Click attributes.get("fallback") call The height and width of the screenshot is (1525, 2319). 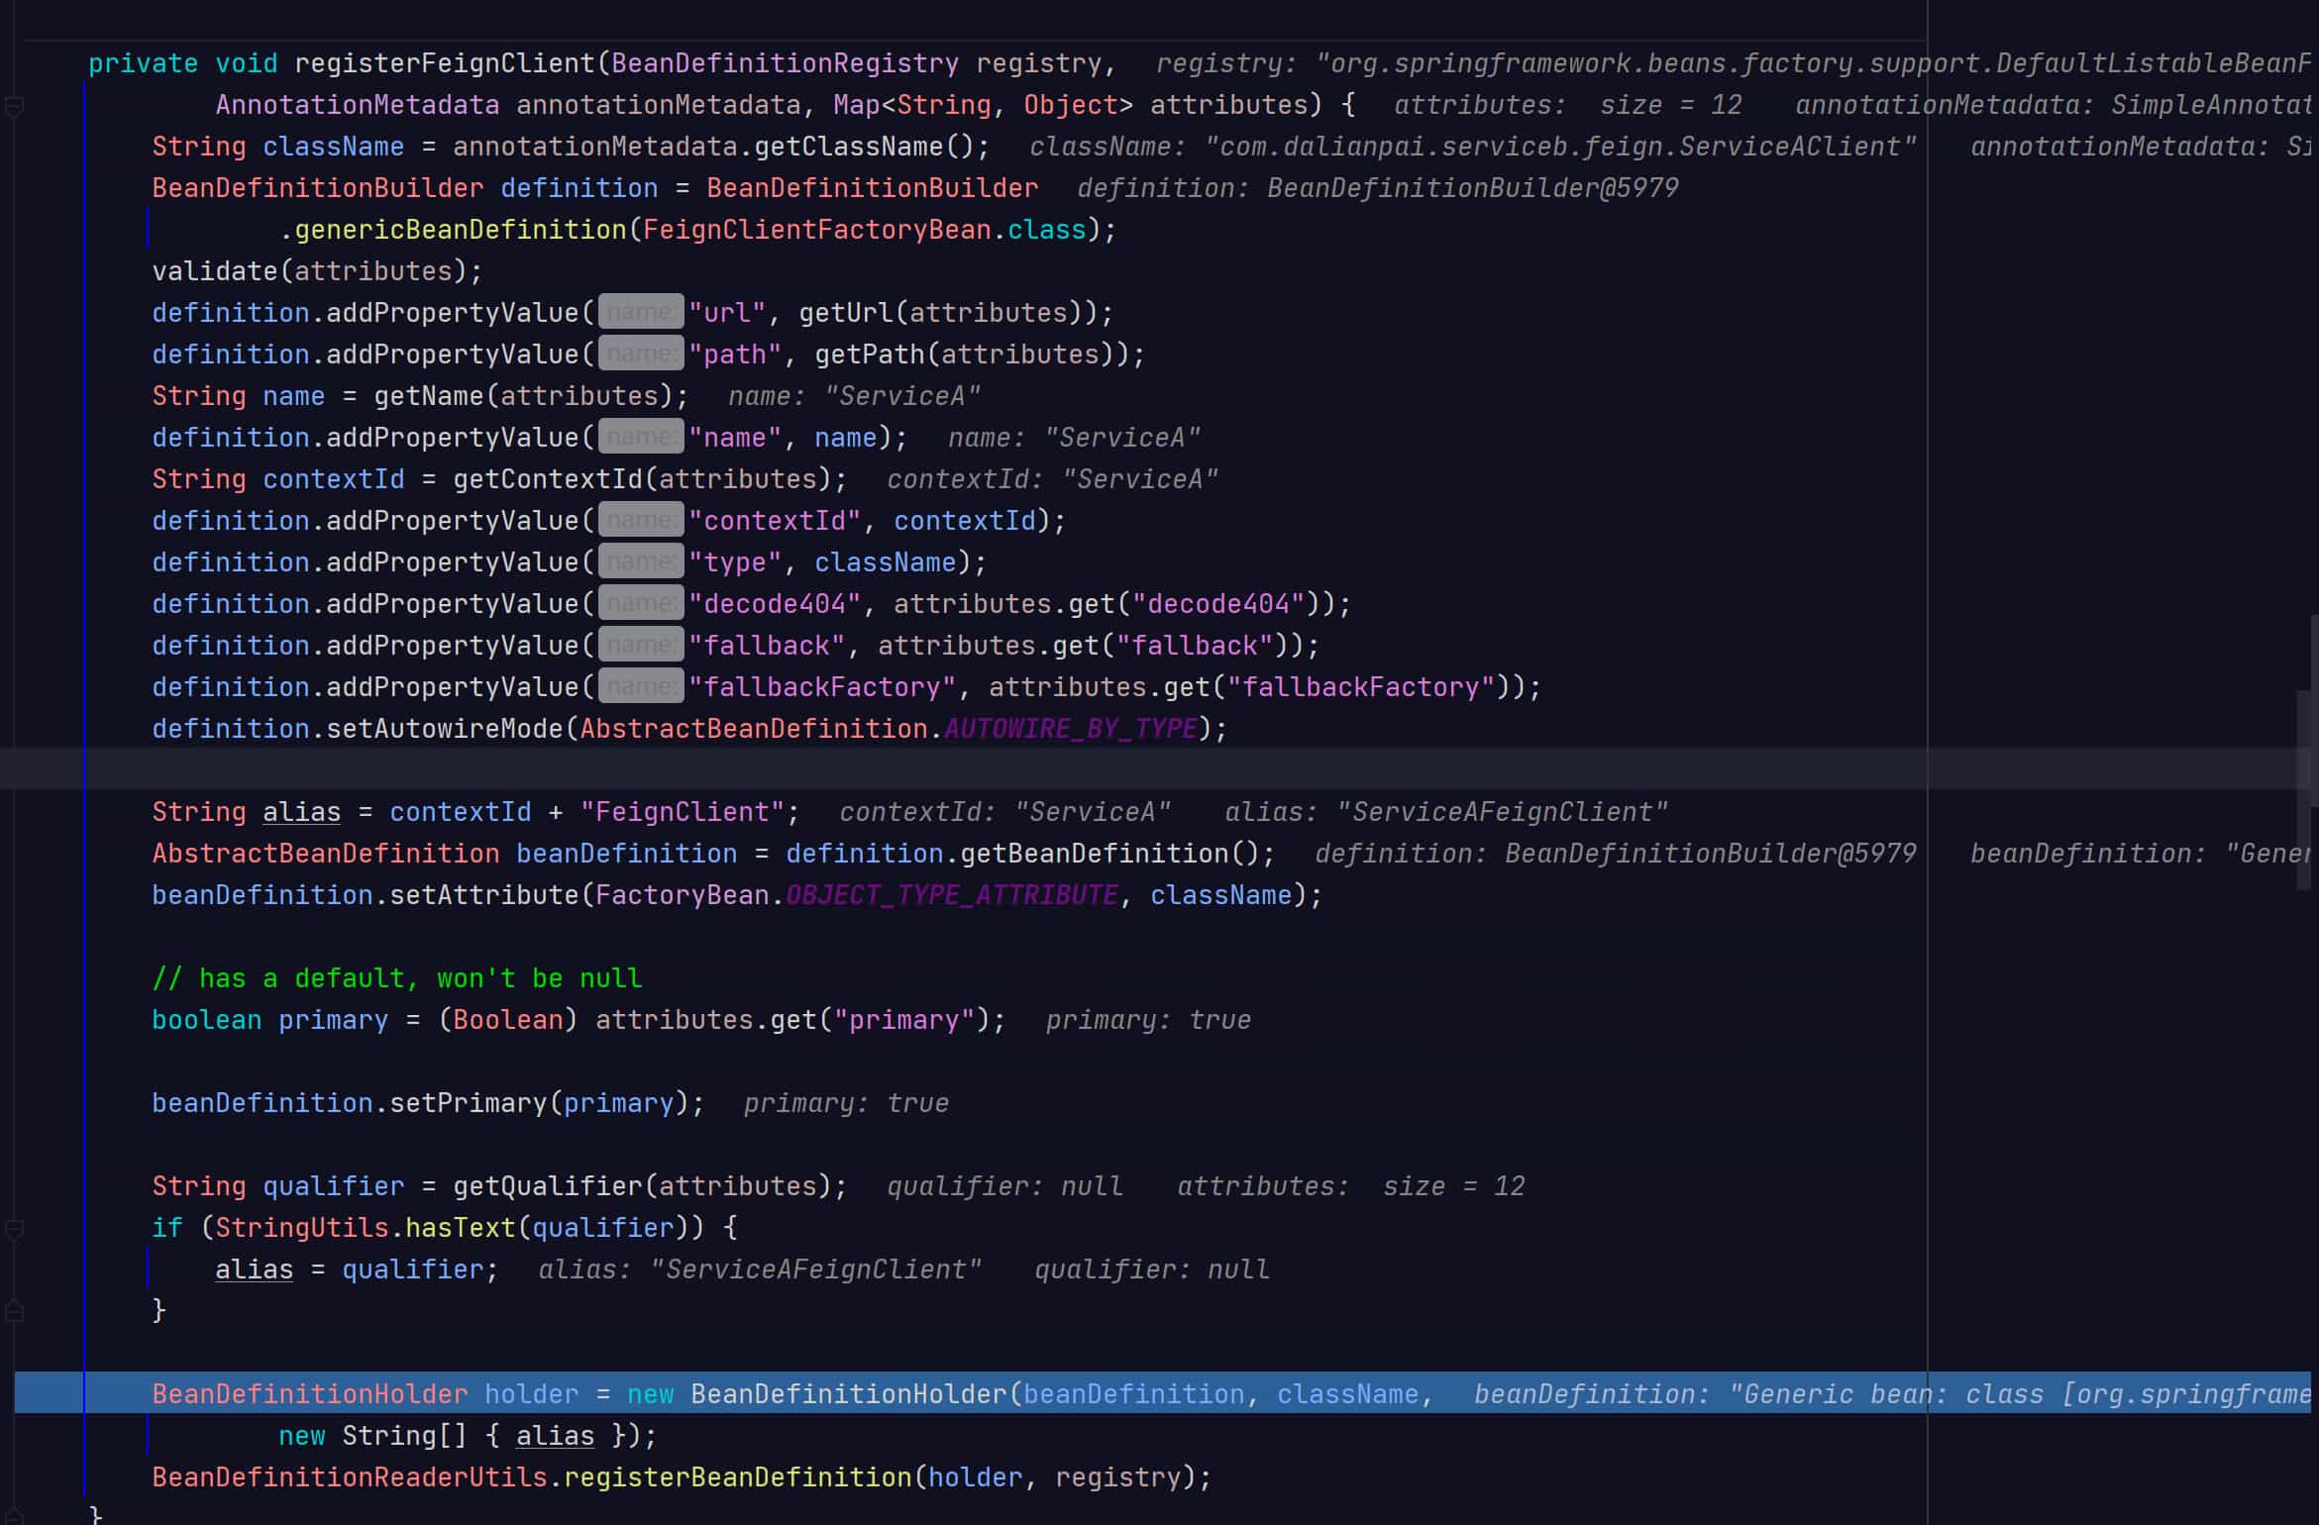tap(1084, 646)
